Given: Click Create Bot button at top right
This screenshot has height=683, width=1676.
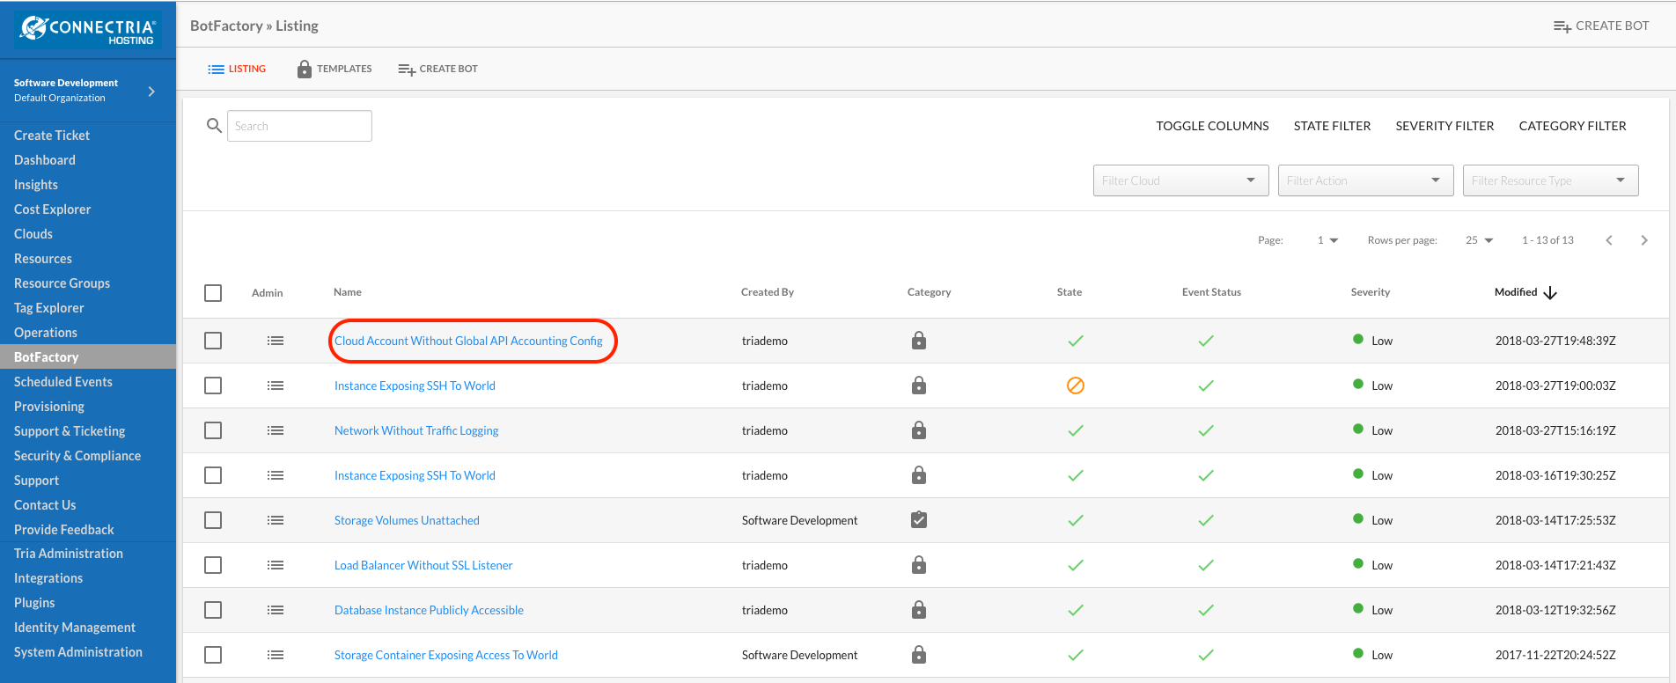Looking at the screenshot, I should 1601,26.
